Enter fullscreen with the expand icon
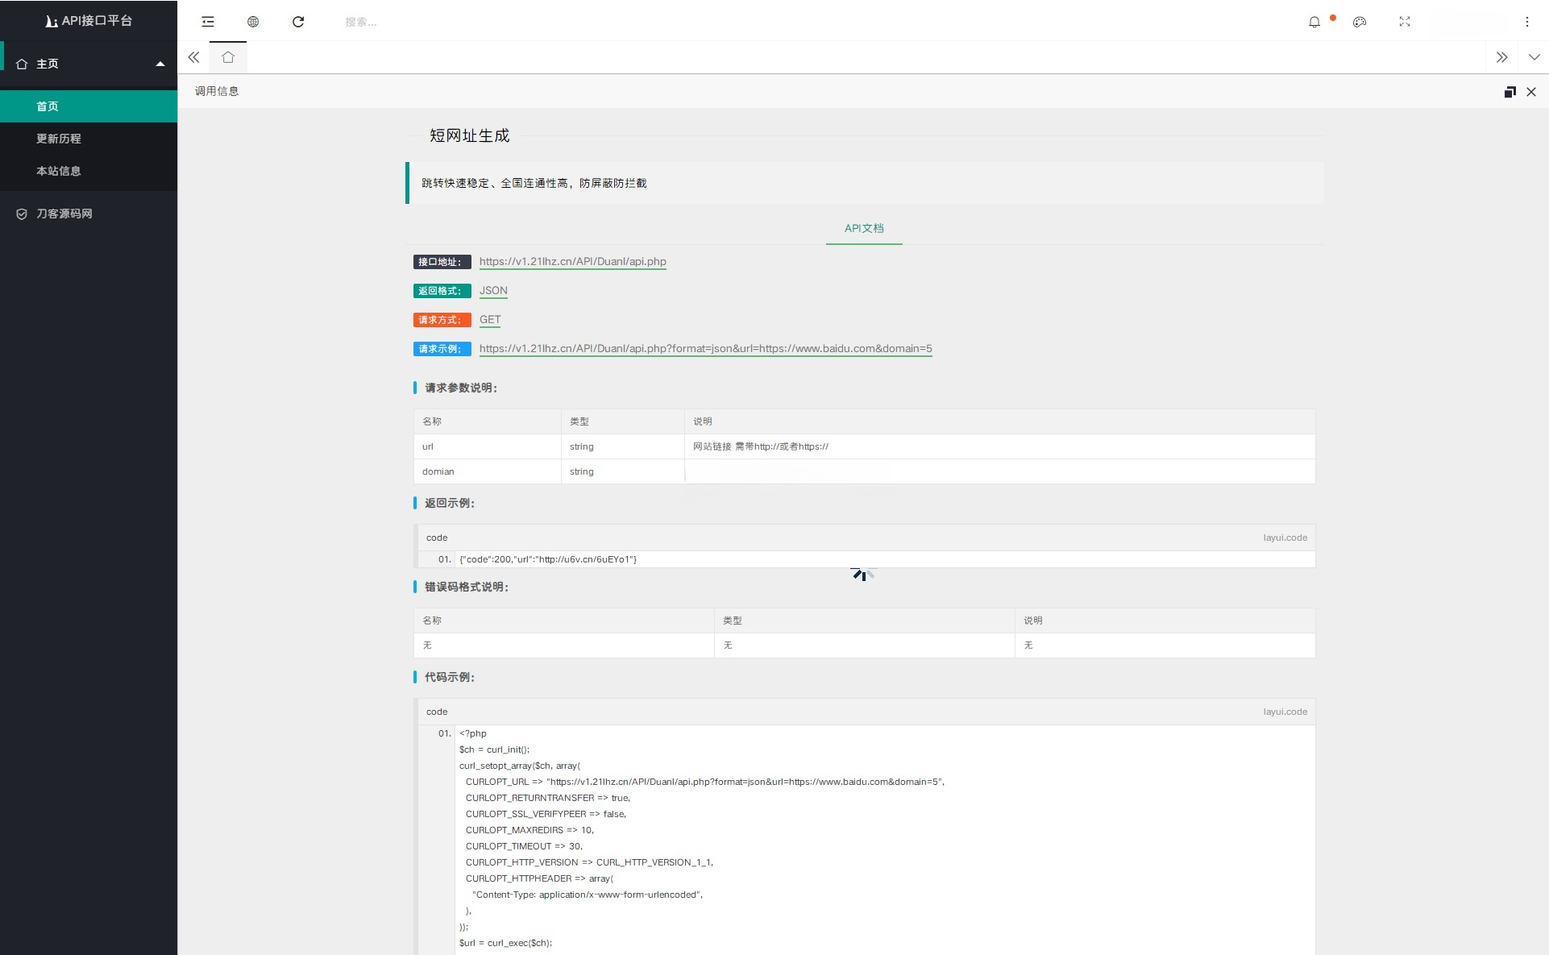Screen dimensions: 1549x955 pyautogui.click(x=1404, y=22)
